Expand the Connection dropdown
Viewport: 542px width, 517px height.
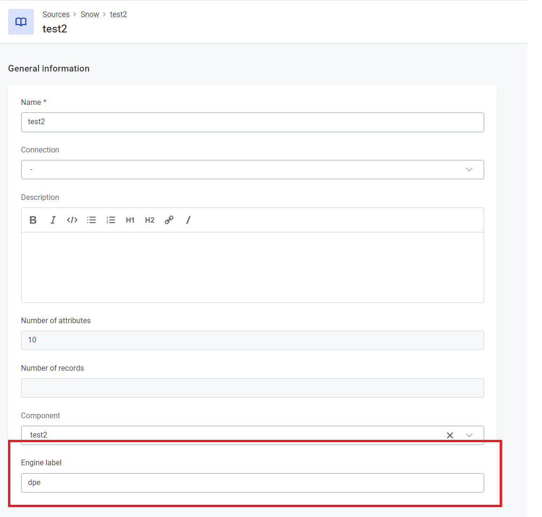(x=469, y=170)
